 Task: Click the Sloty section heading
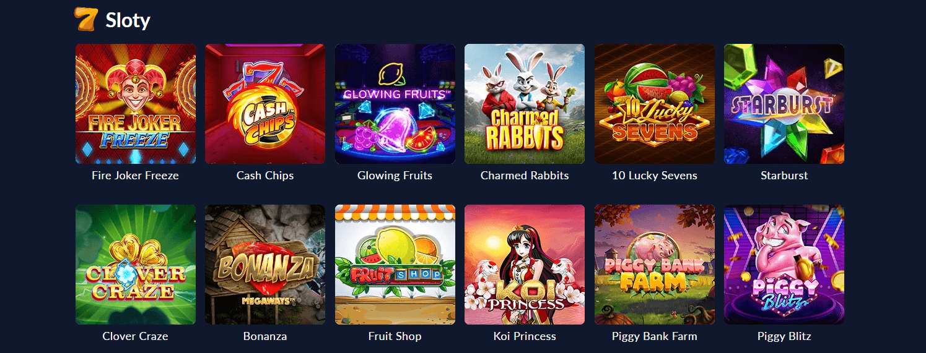(x=128, y=20)
